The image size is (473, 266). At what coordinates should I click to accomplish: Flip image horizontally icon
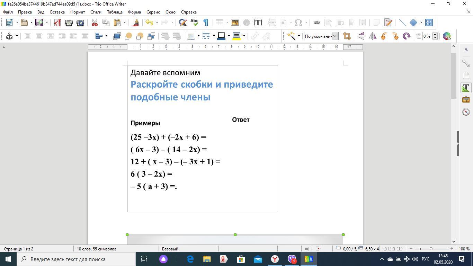373,36
